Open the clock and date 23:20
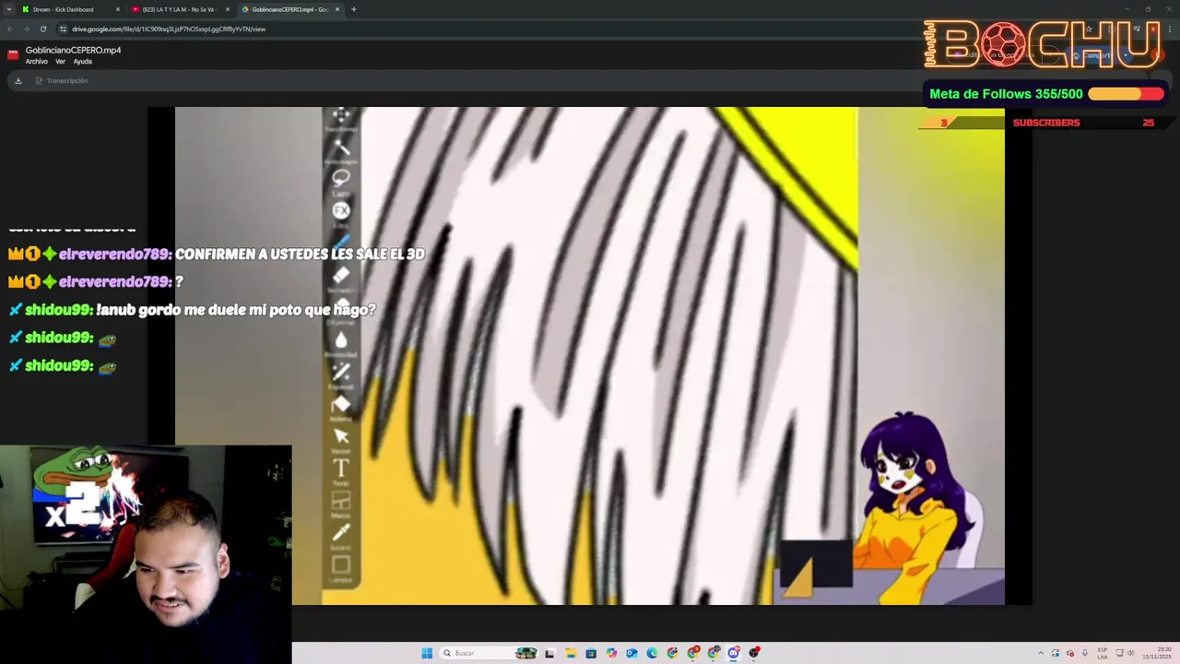1180x664 pixels. [1157, 653]
